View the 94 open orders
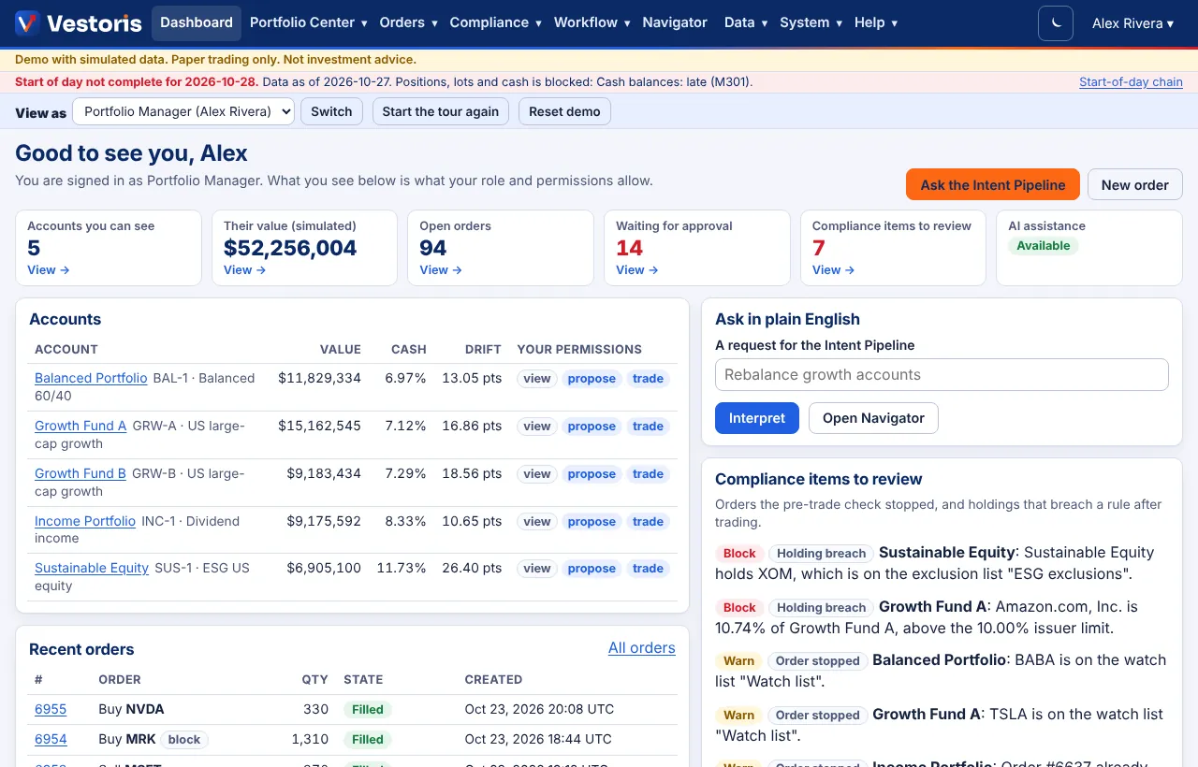1198x767 pixels. 441,269
